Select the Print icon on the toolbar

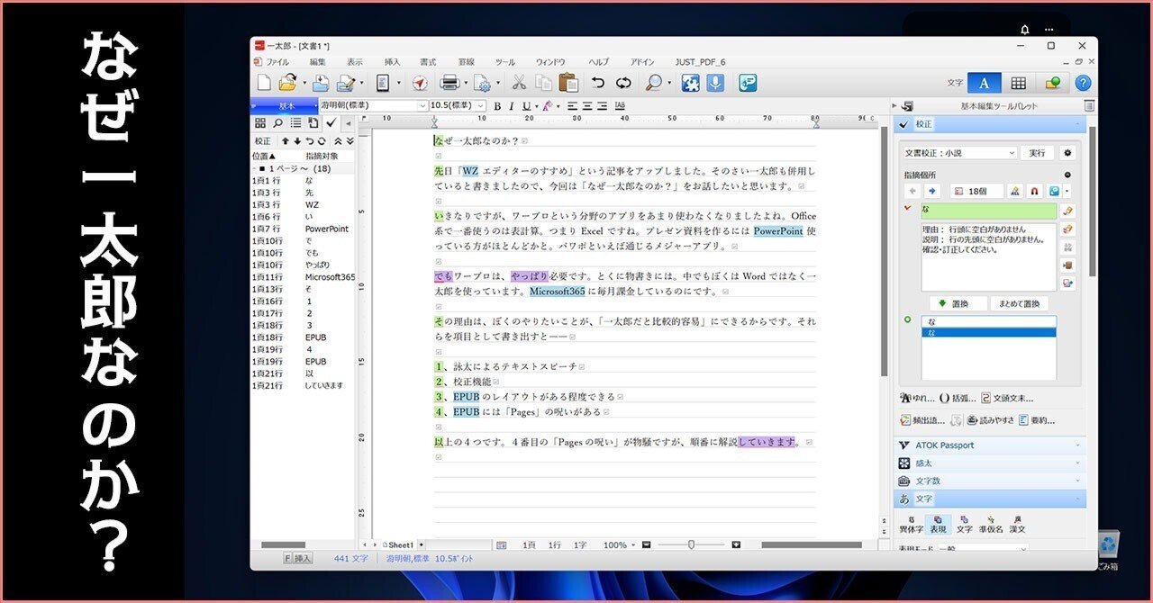coord(448,82)
